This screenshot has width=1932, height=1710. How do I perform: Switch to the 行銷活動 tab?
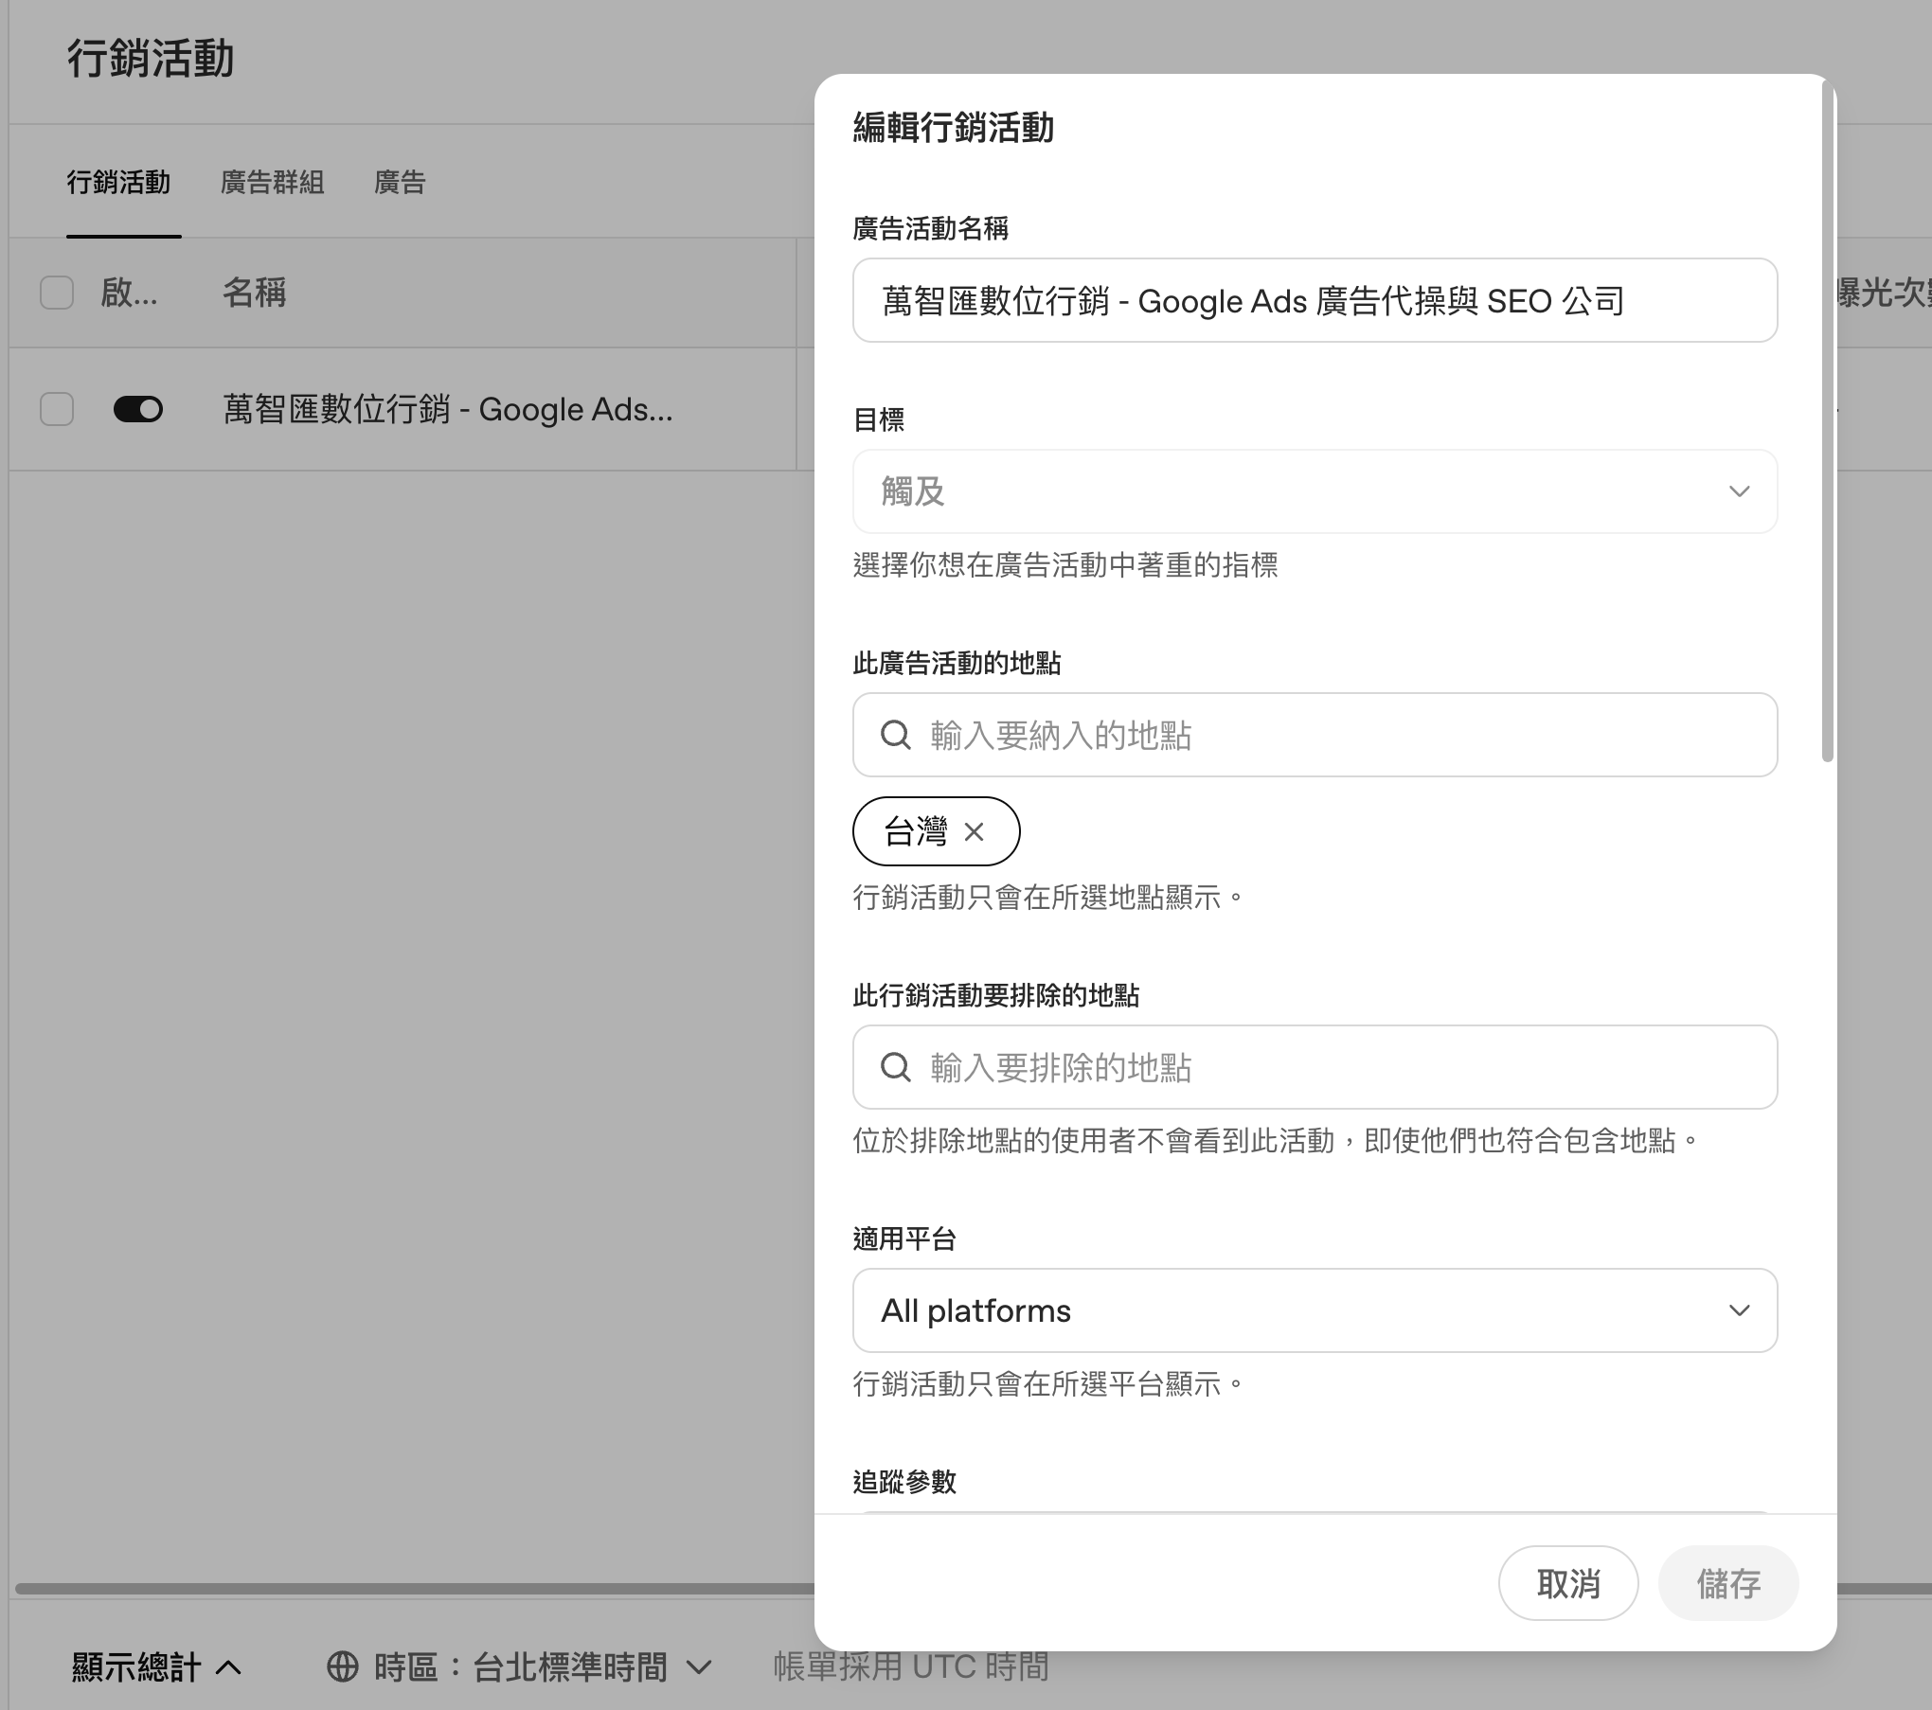point(118,182)
